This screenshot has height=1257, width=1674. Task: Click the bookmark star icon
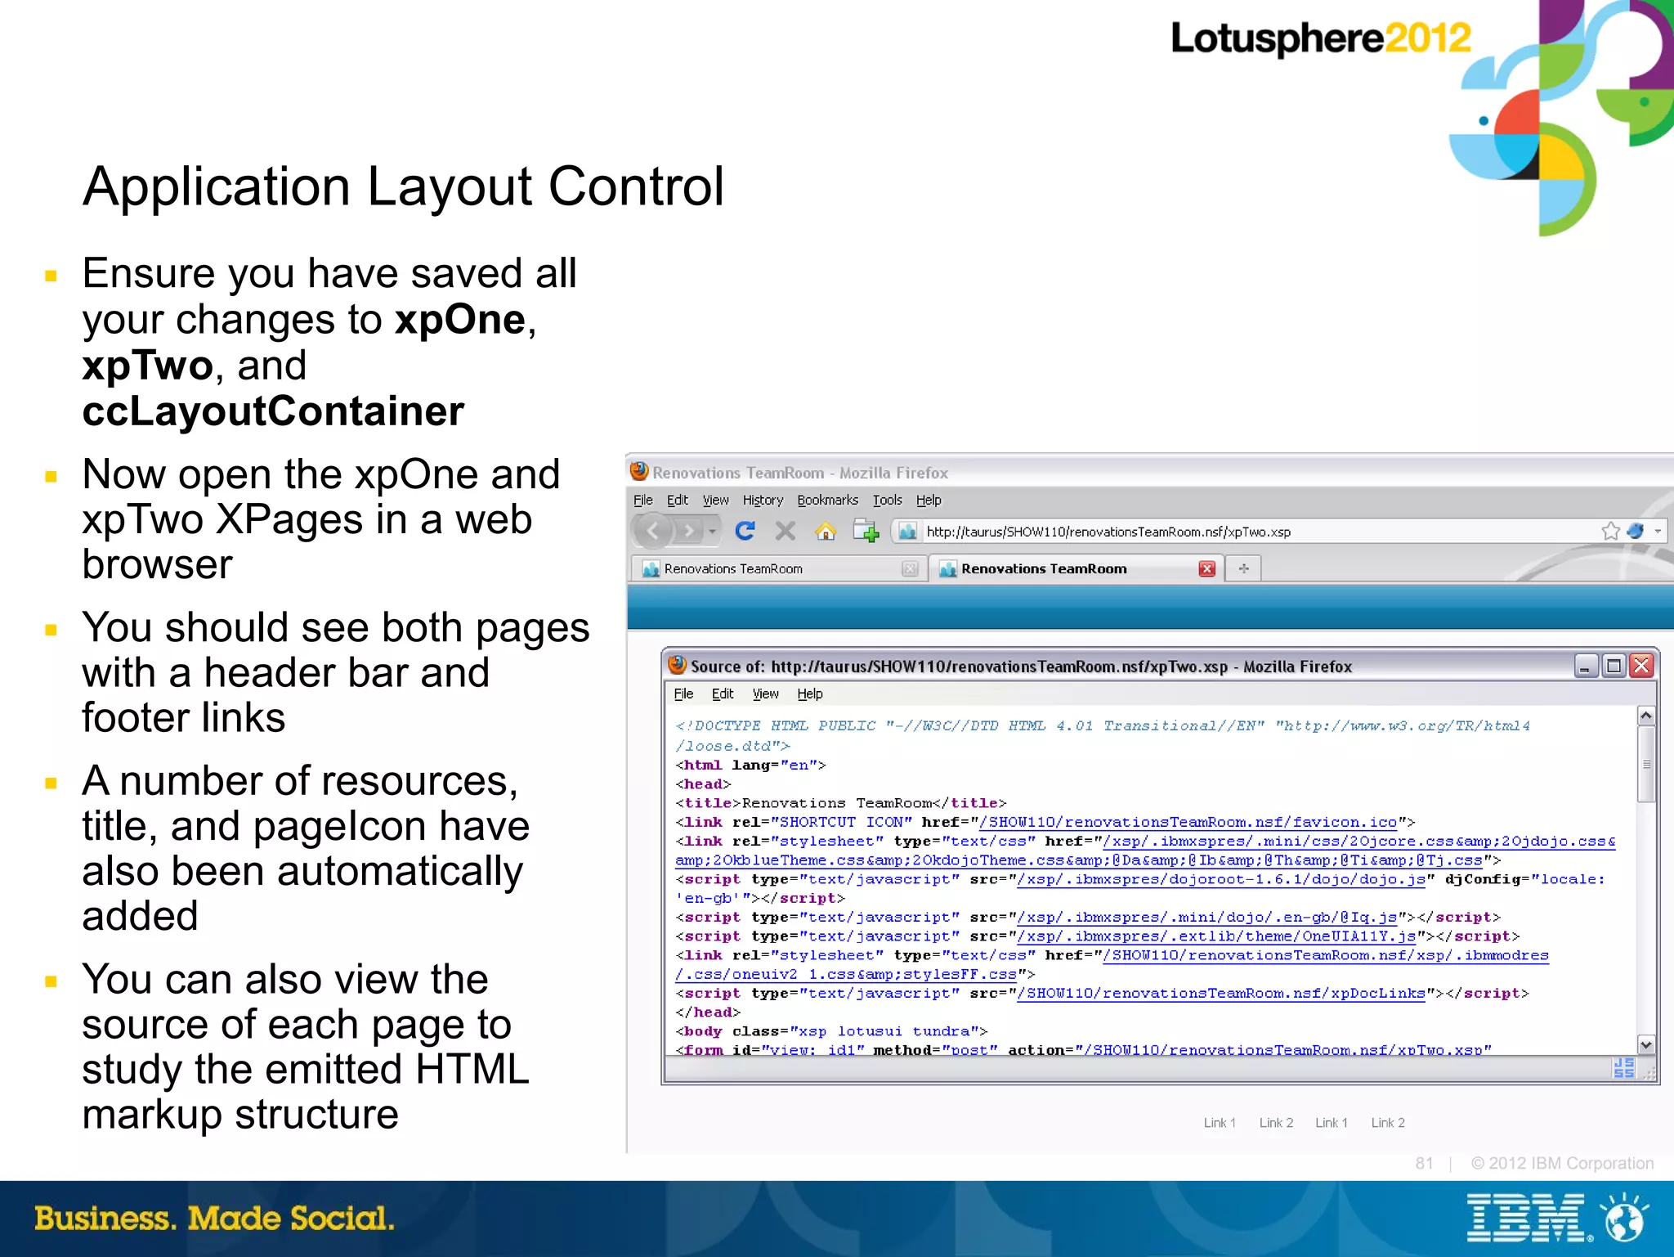(x=1610, y=531)
